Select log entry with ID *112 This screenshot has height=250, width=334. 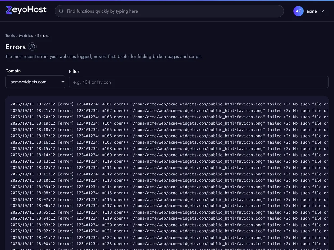169,174
